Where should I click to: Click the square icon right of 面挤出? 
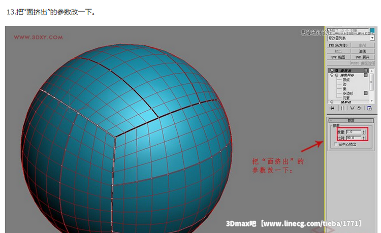pyautogui.click(x=366, y=71)
